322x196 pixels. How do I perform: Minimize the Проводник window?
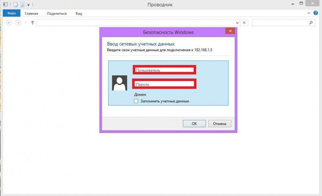293,4
